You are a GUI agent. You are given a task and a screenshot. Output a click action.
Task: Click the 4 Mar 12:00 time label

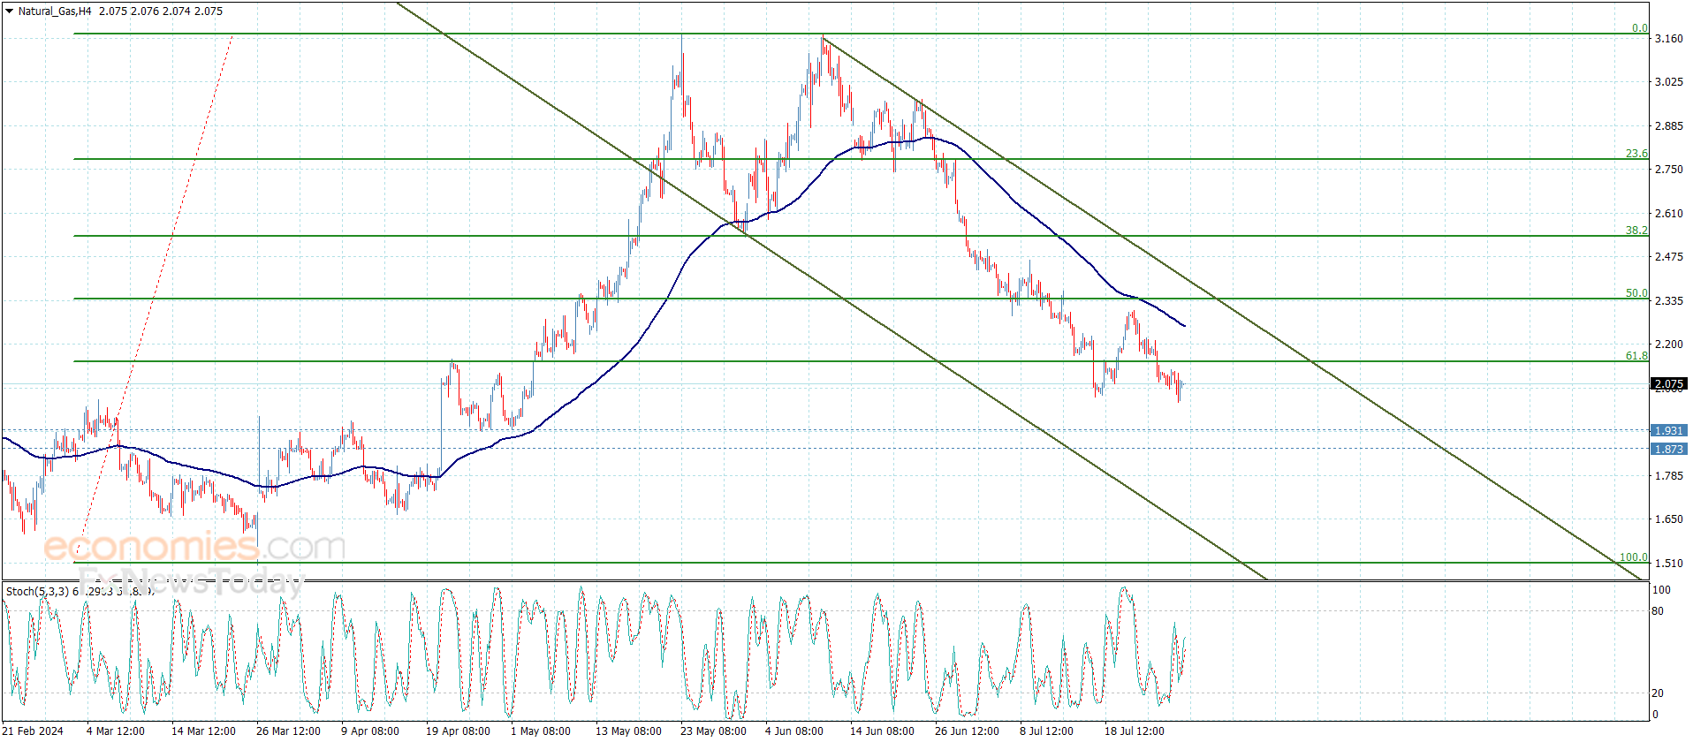(116, 731)
